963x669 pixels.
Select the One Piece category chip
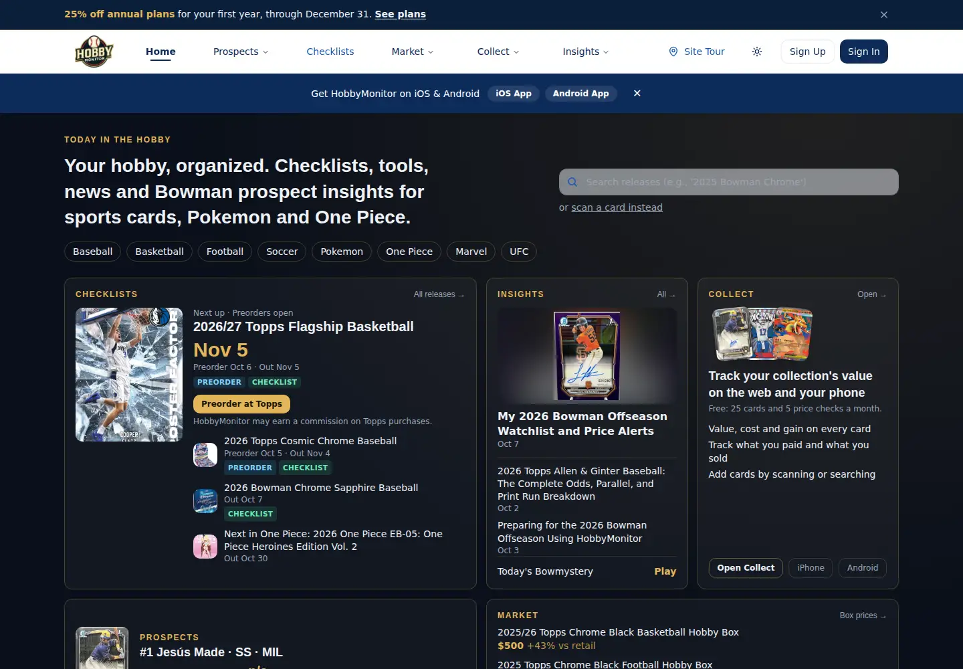[409, 252]
